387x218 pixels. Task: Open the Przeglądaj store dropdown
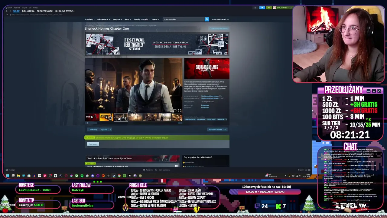89,19
